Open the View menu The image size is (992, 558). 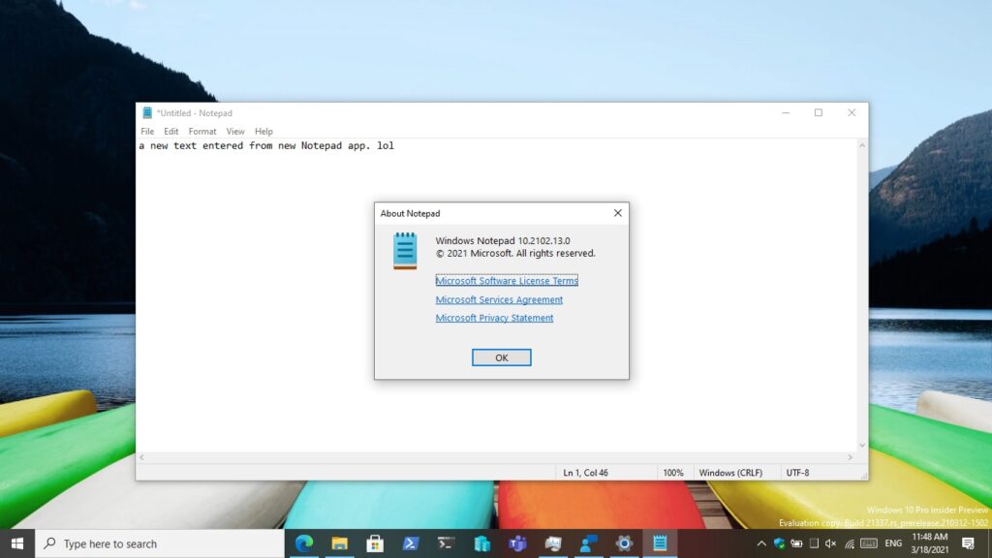[234, 131]
